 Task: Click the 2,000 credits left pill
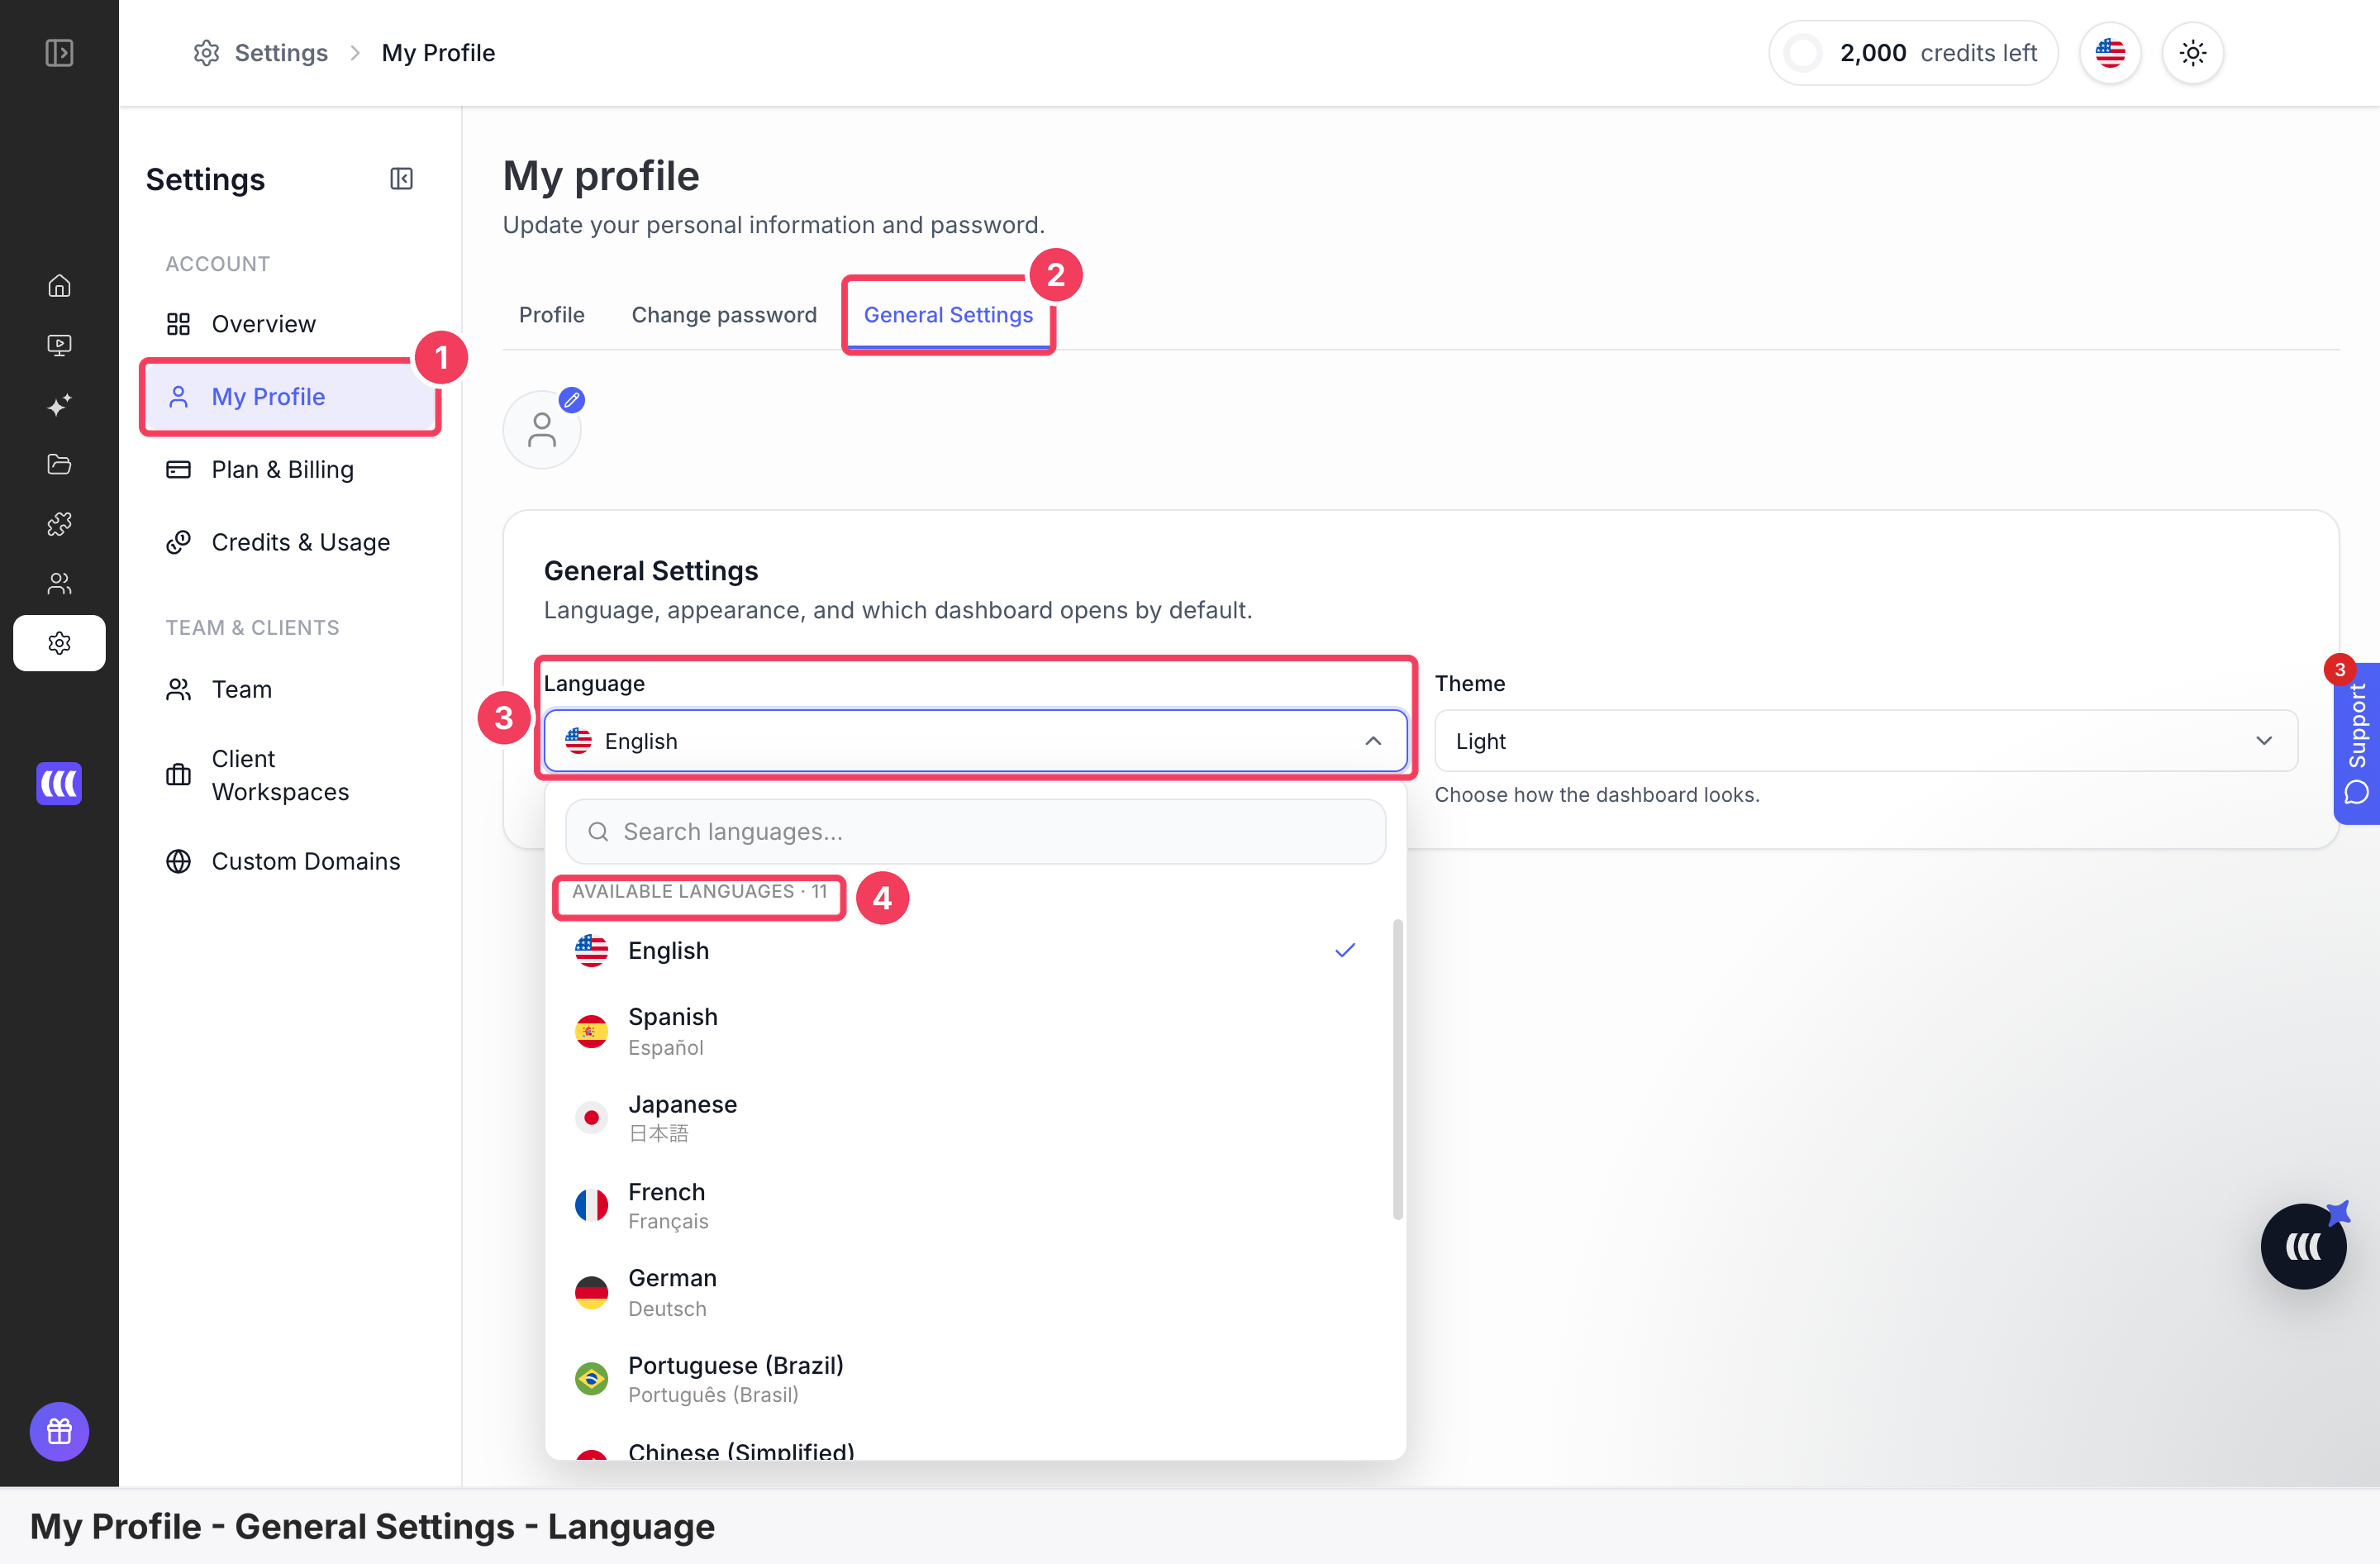pos(1913,53)
